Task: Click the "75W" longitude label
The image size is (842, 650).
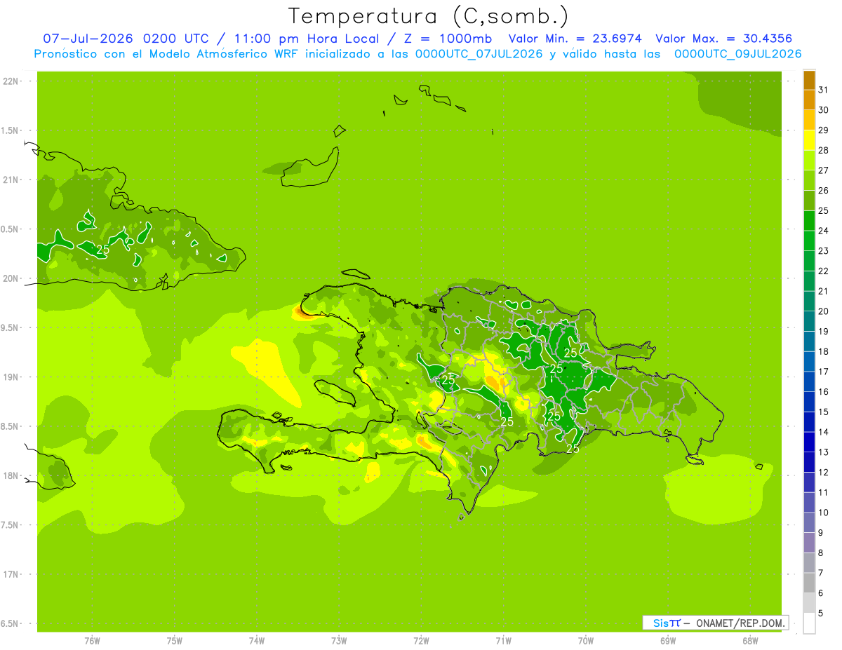Action: coord(175,641)
